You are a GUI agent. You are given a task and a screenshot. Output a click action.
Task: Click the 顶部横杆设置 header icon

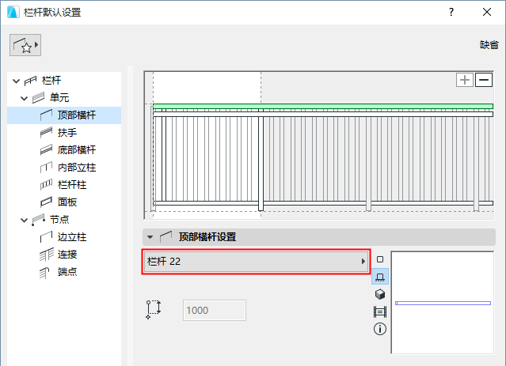pyautogui.click(x=165, y=237)
